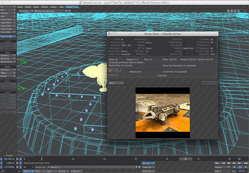Image resolution: width=249 pixels, height=173 pixels.
Task: Open Front Face Wireframe display dropdown
Action: pos(51,11)
